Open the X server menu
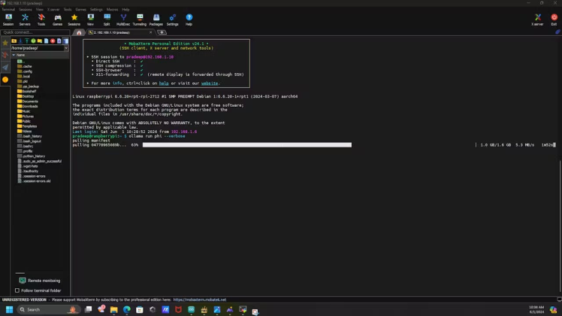 53,9
